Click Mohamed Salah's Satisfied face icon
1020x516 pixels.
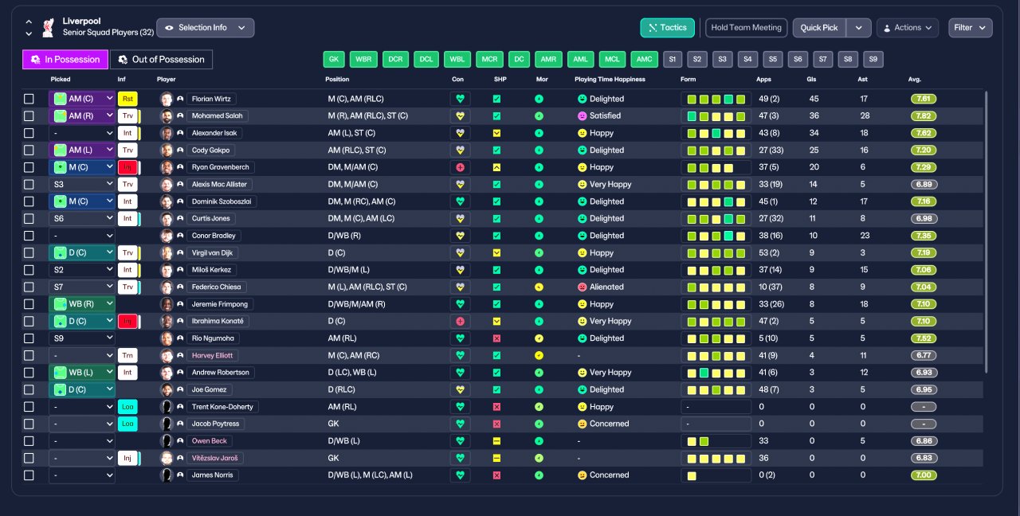pos(583,116)
